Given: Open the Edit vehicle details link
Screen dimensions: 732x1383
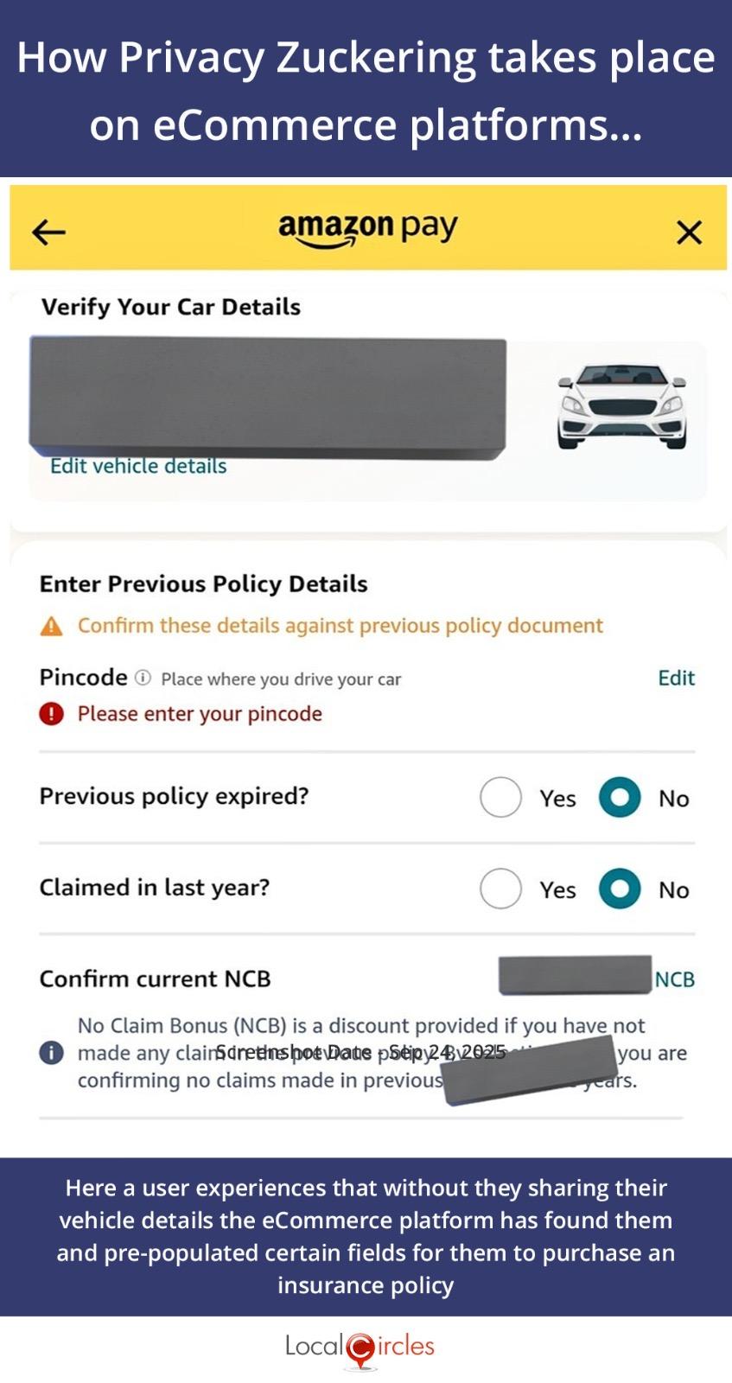Looking at the screenshot, I should (138, 466).
